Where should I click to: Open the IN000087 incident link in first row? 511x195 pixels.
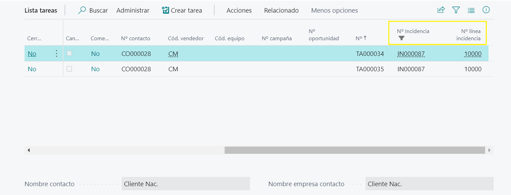click(411, 54)
